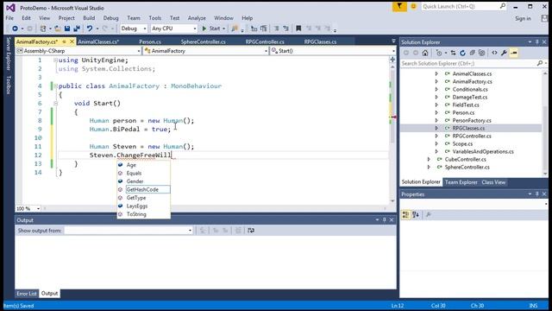Click Sync with Active Document icon

coord(453,53)
